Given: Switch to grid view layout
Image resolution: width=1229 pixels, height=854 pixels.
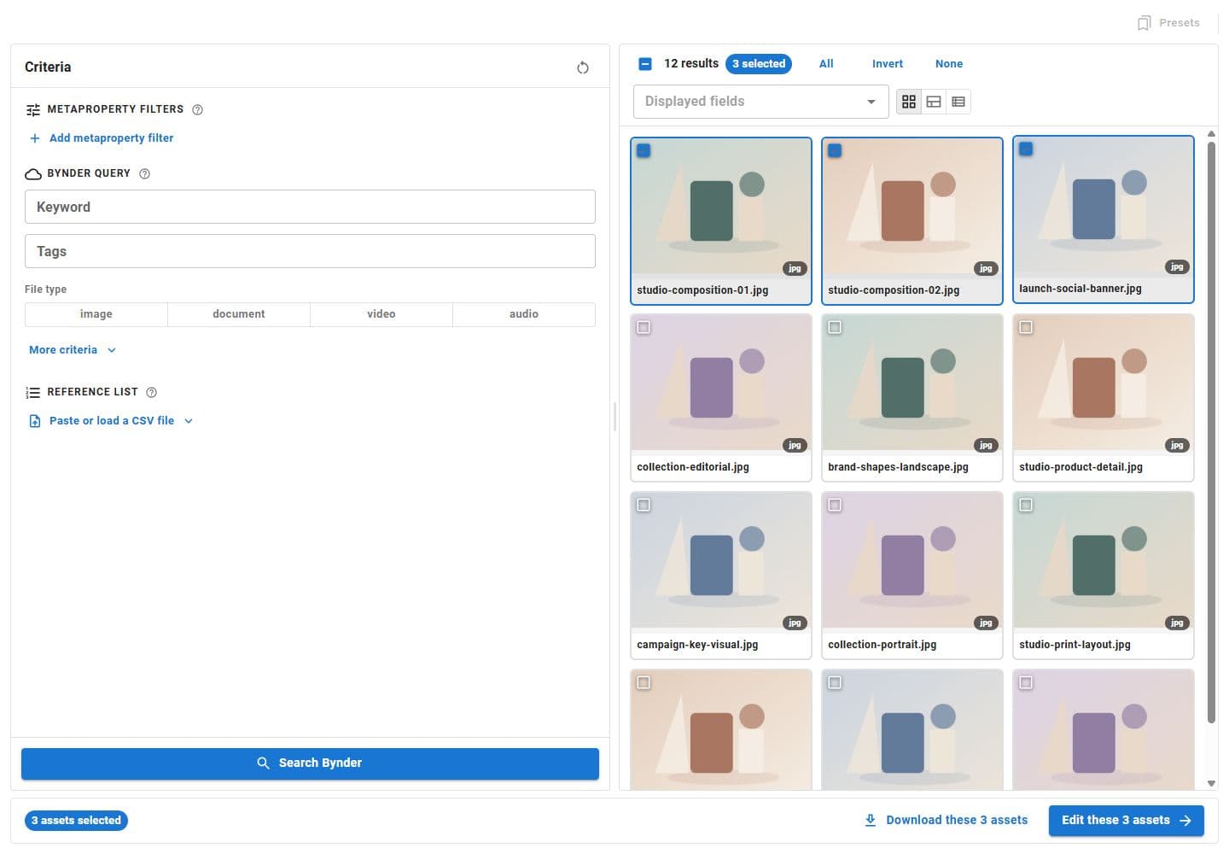Looking at the screenshot, I should point(909,102).
